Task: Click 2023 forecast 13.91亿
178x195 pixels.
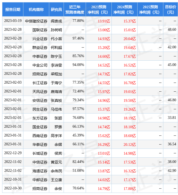Action: coord(104,21)
